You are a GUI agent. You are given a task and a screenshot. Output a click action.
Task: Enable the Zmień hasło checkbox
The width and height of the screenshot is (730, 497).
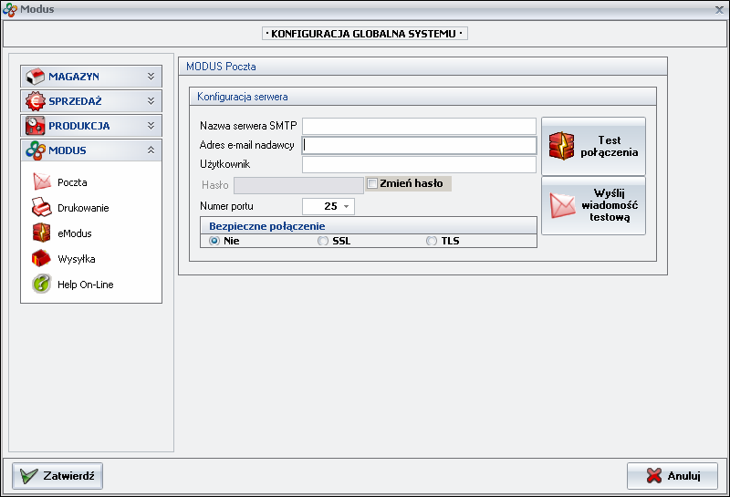pyautogui.click(x=371, y=183)
